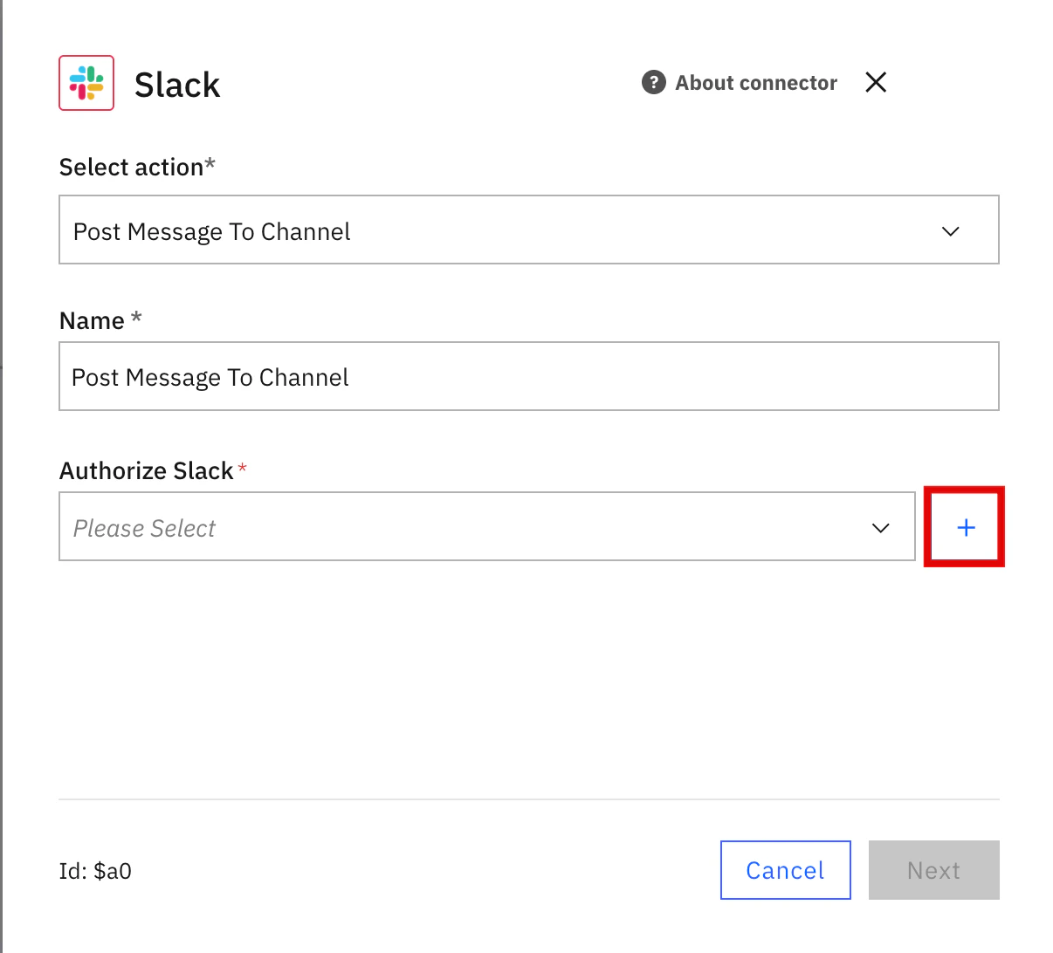Open the Select action dropdown
Screen dimensions: 1053x953
pos(529,230)
